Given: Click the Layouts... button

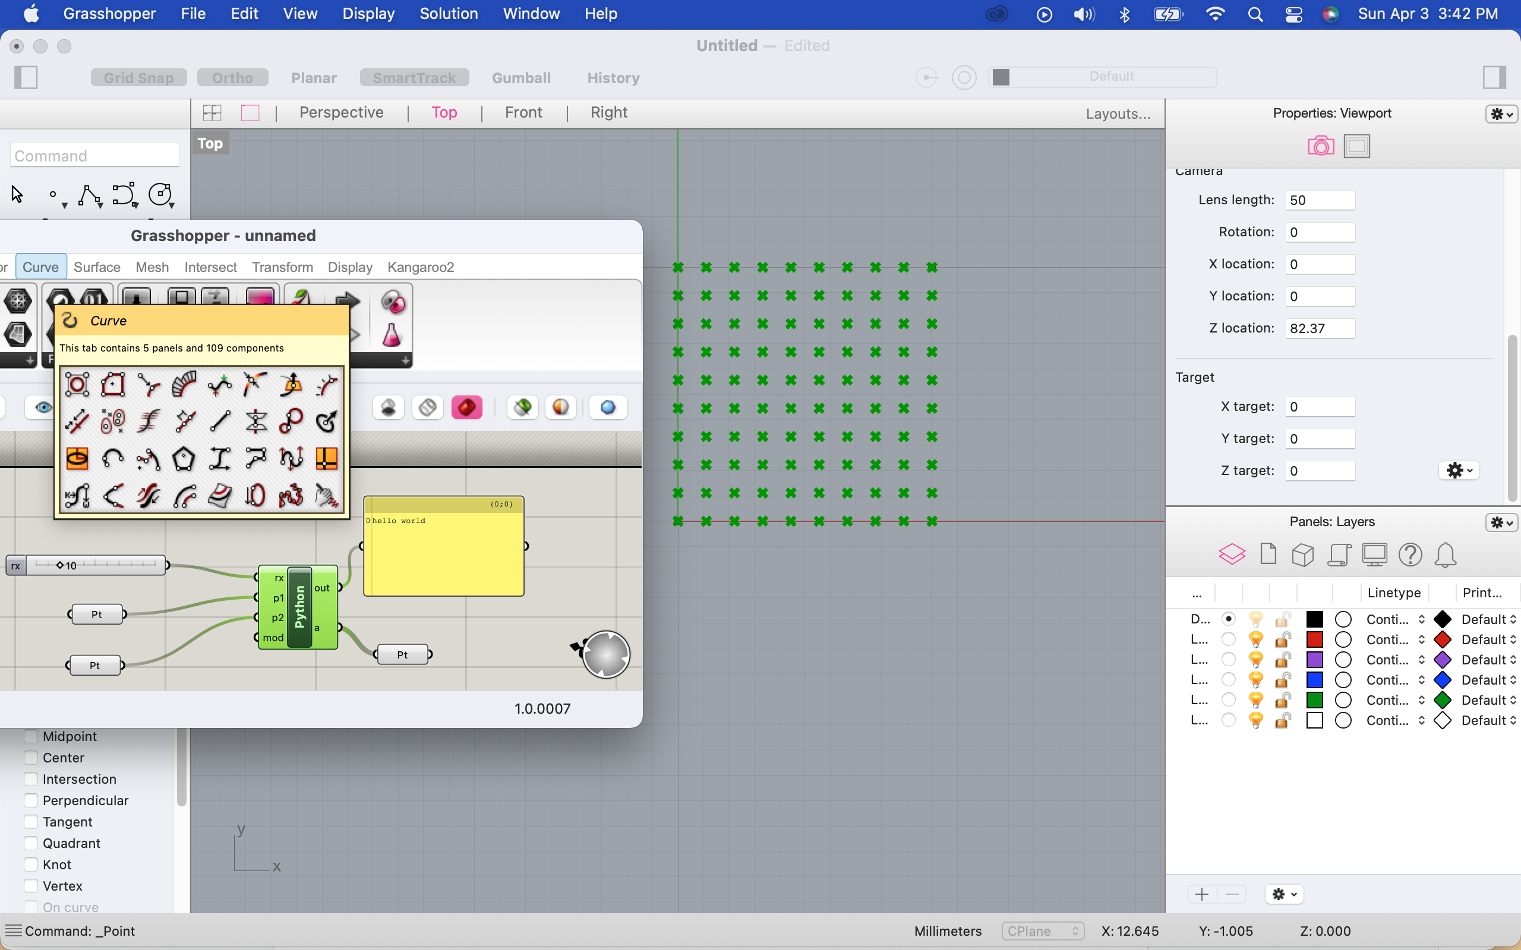Looking at the screenshot, I should tap(1118, 114).
